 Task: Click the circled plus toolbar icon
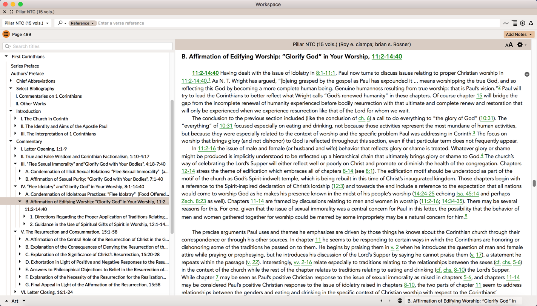pyautogui.click(x=523, y=23)
